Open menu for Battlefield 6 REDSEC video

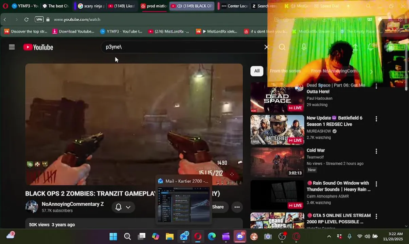pos(376,119)
